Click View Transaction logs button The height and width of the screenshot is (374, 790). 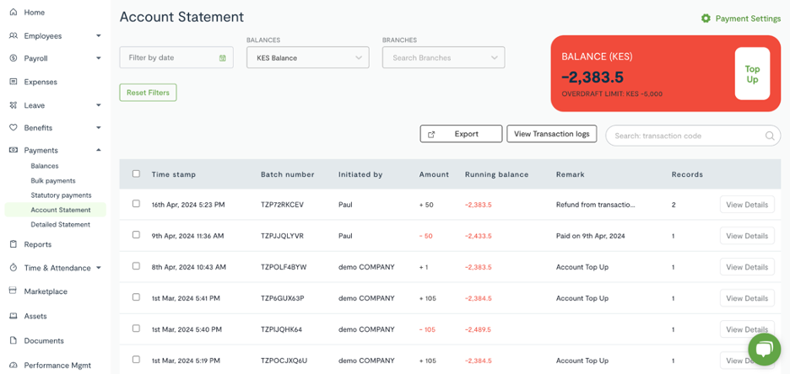click(x=552, y=134)
